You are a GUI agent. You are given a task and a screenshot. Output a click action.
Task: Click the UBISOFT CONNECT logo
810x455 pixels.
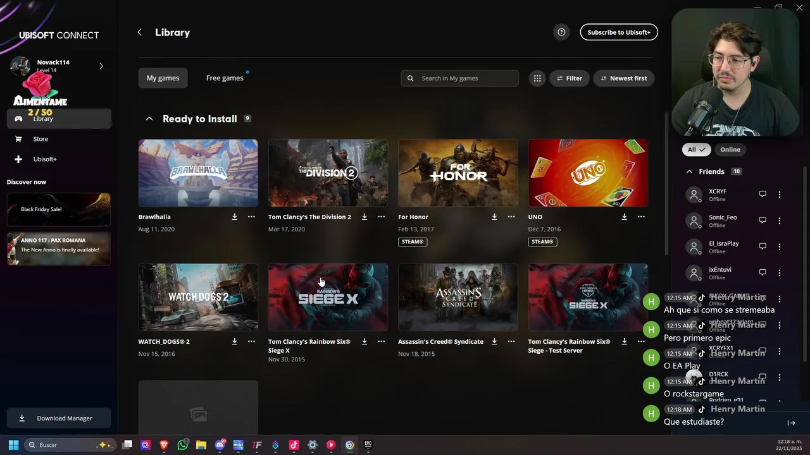point(59,35)
